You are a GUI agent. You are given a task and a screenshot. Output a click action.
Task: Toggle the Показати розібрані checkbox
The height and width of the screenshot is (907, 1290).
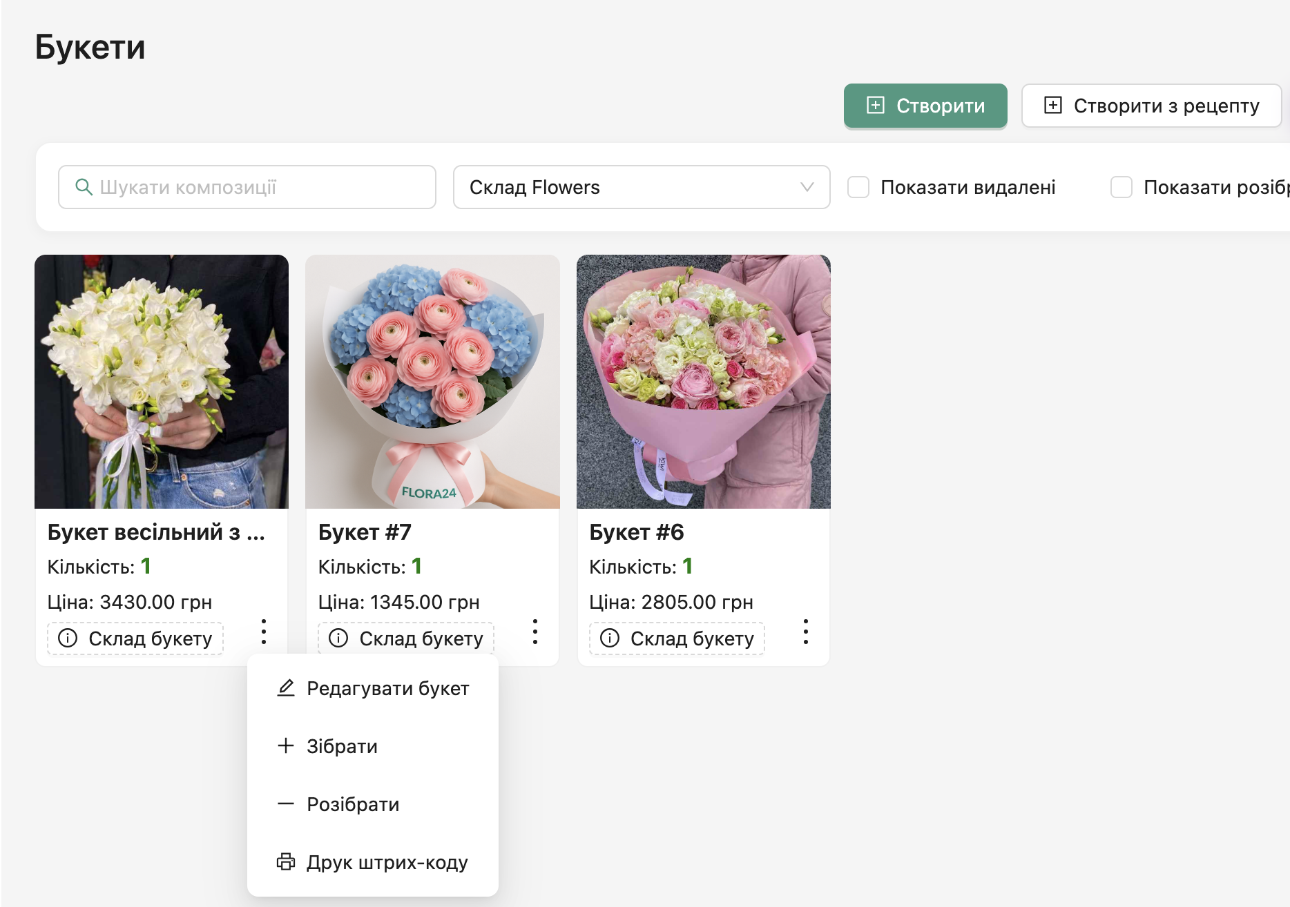click(x=1121, y=187)
